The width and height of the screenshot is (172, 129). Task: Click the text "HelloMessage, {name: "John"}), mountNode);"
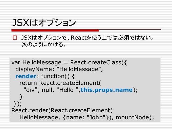pyautogui.click(x=87, y=117)
